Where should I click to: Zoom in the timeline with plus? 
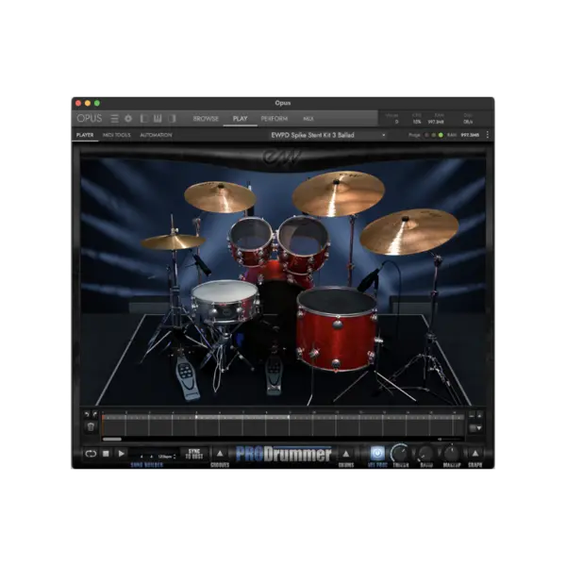pyautogui.click(x=479, y=415)
